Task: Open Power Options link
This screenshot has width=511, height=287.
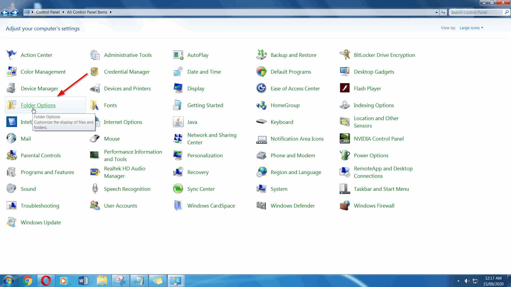Action: click(371, 155)
